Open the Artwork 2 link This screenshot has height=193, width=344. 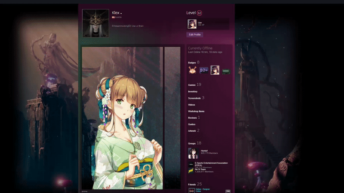(x=194, y=131)
